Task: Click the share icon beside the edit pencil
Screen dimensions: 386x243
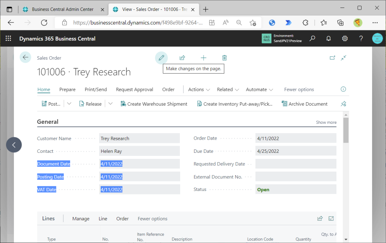Action: pos(182,58)
